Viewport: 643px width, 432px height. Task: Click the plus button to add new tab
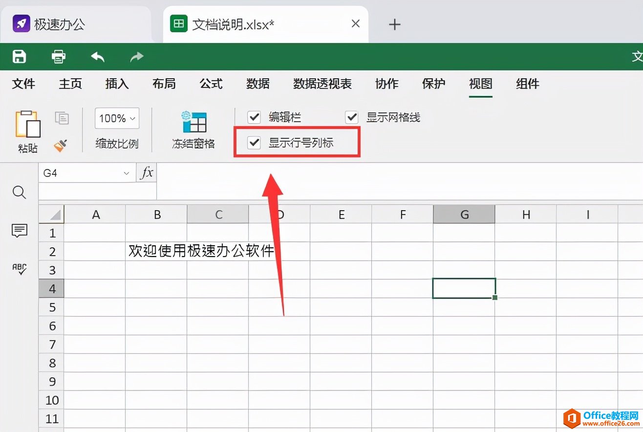click(x=394, y=24)
